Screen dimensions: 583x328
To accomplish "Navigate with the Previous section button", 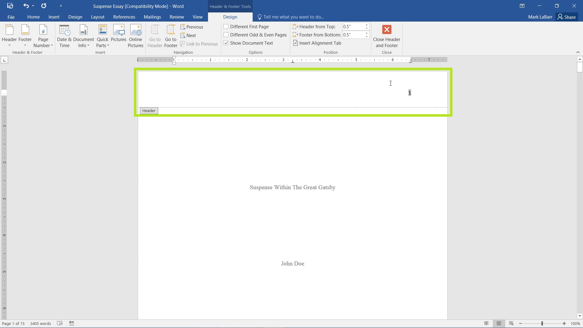I will pos(192,27).
